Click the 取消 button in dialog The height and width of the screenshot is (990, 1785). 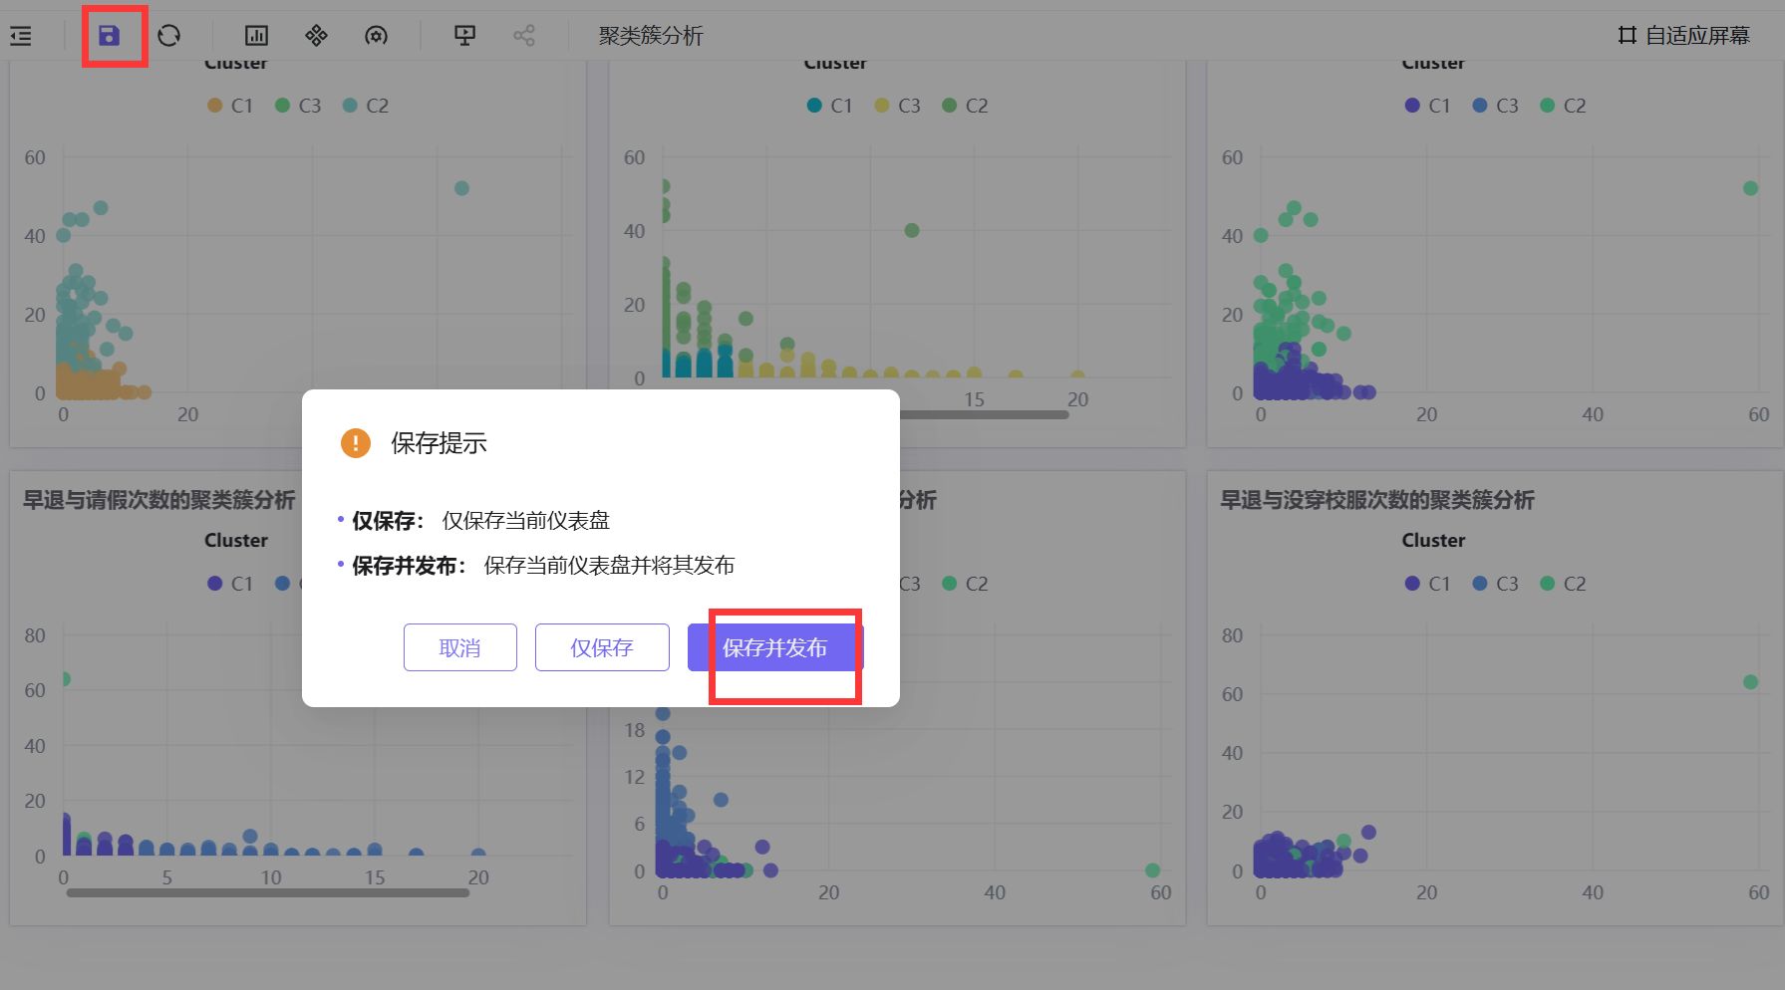(x=460, y=647)
